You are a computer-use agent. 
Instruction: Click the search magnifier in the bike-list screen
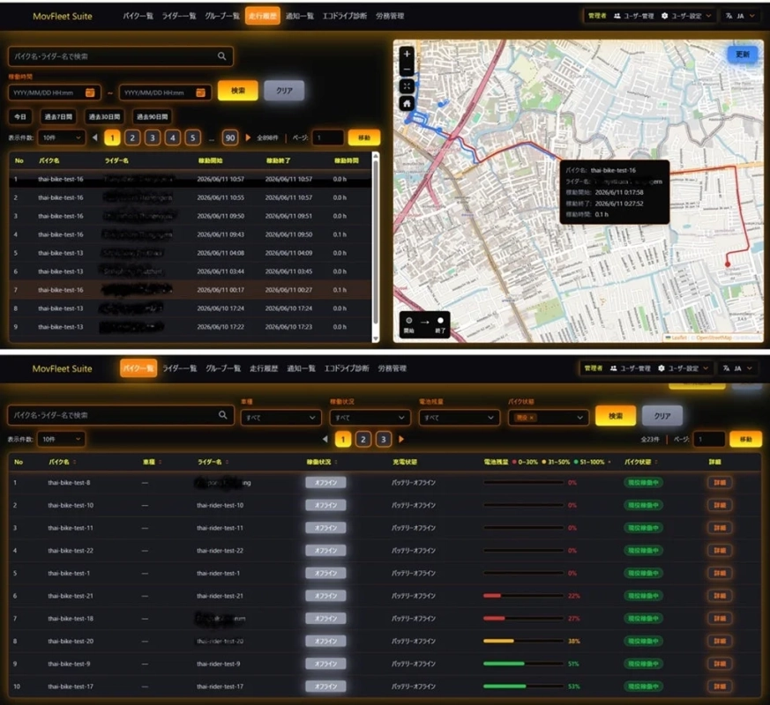point(223,415)
